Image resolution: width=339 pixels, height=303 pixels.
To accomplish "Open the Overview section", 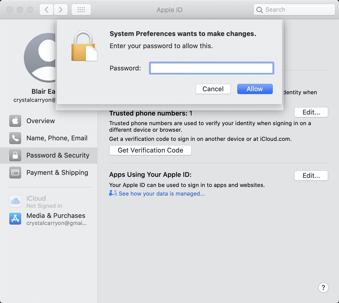I will pyautogui.click(x=49, y=121).
